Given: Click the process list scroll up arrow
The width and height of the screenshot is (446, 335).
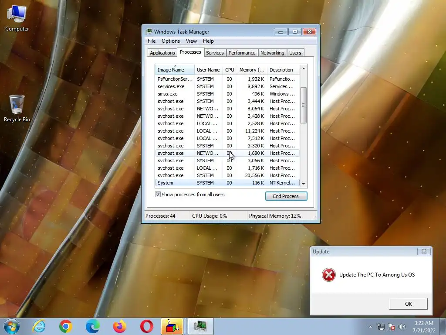Looking at the screenshot, I should coord(304,68).
